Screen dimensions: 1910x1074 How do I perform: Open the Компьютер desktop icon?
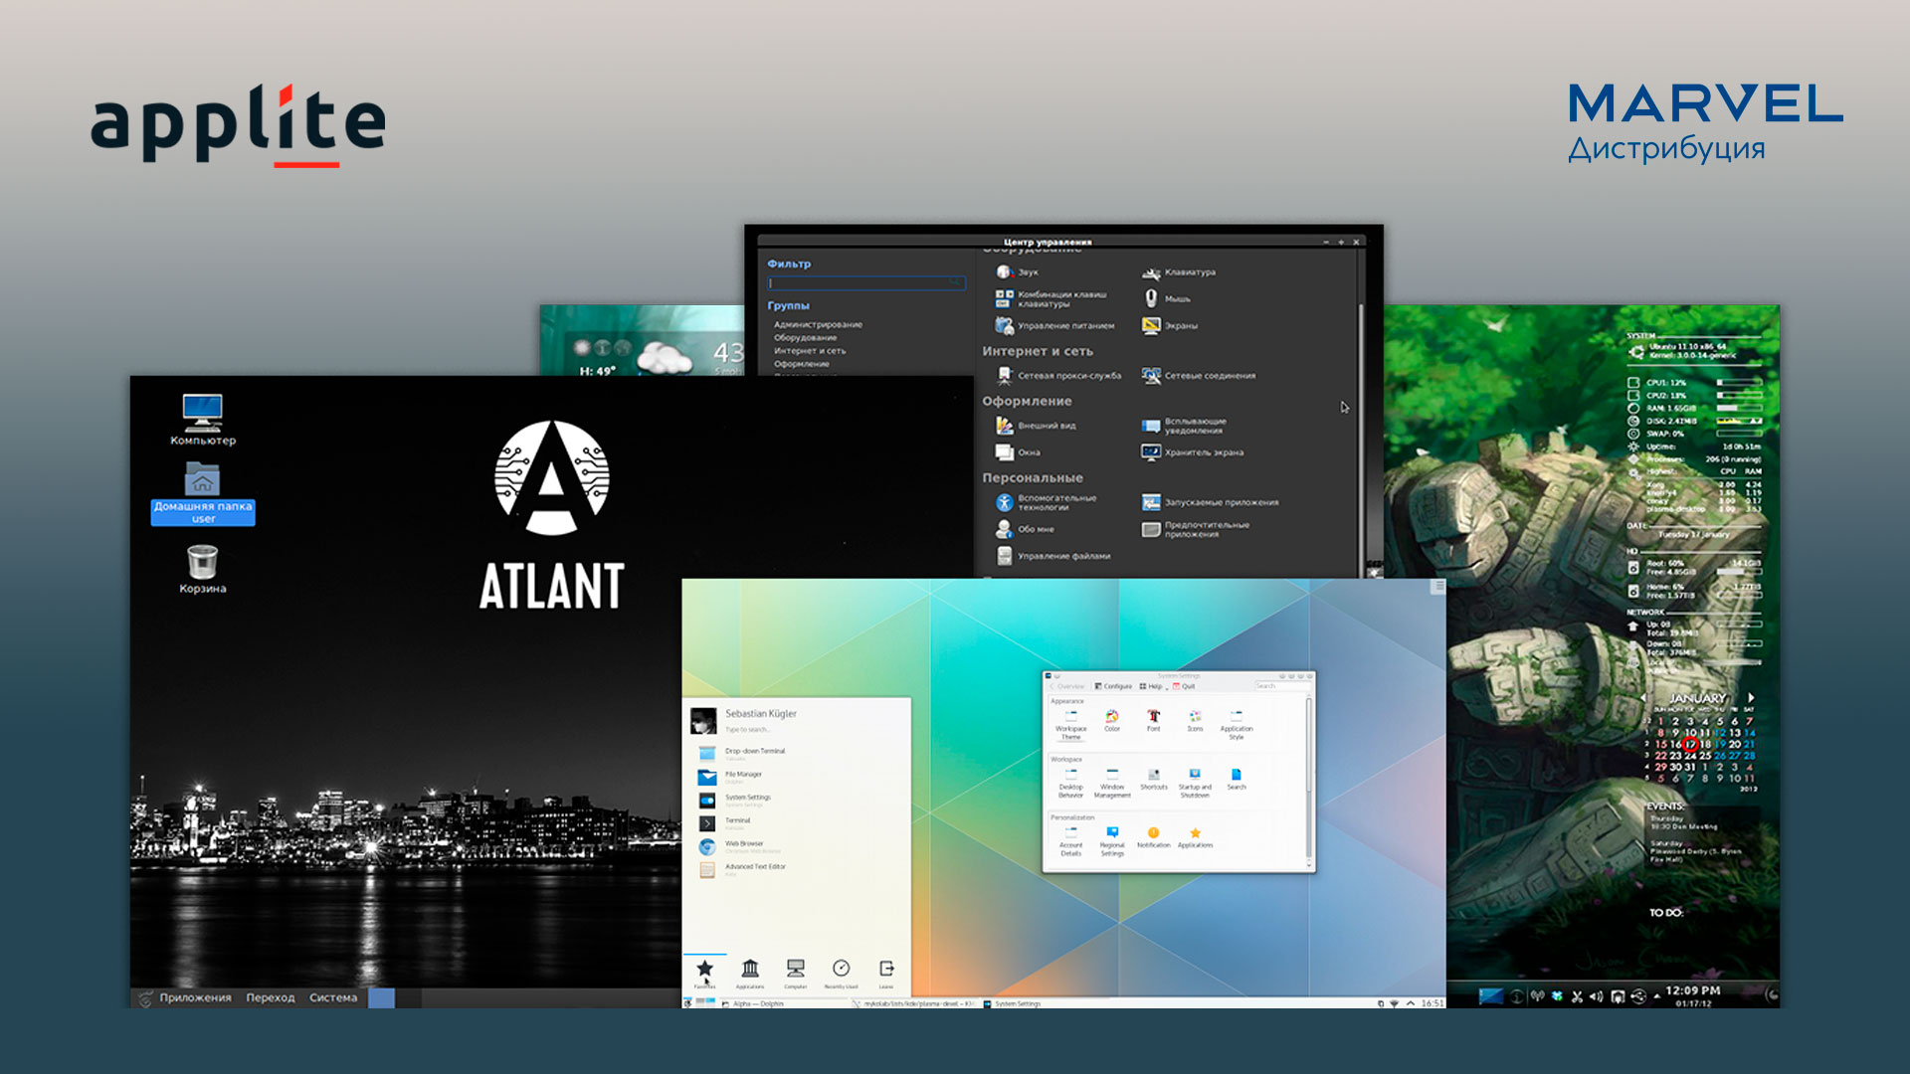tap(202, 419)
